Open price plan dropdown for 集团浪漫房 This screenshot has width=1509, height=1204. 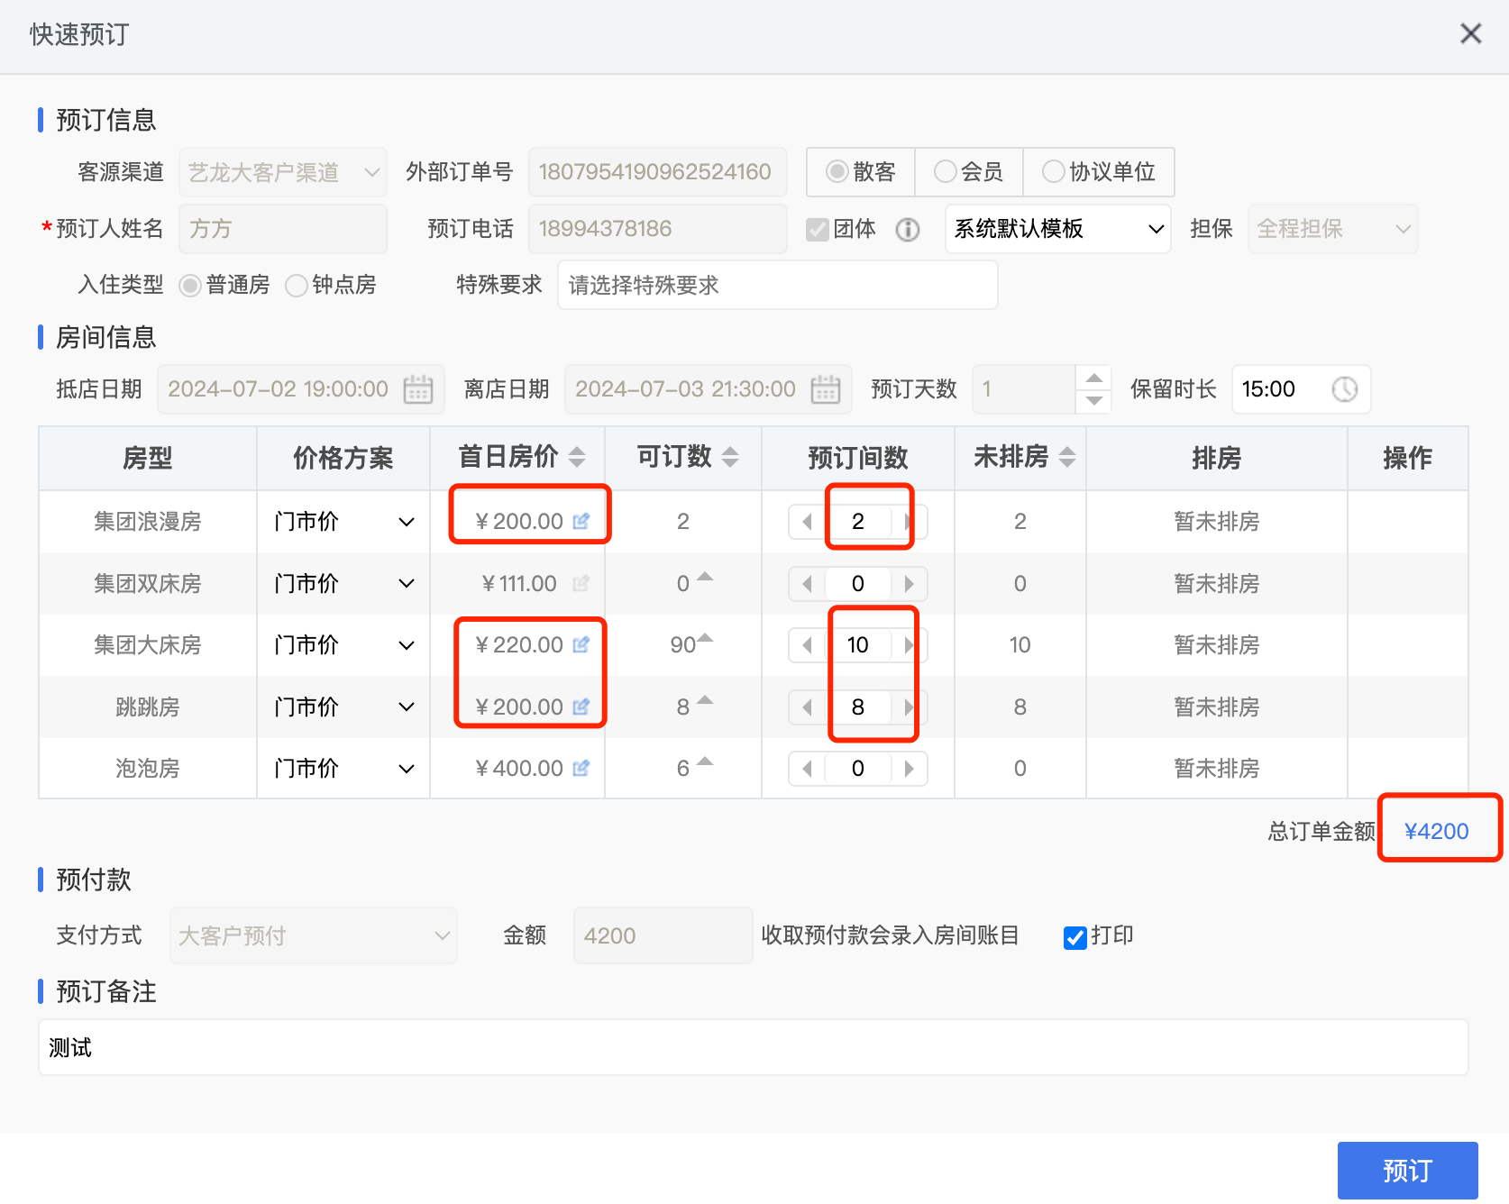(343, 521)
